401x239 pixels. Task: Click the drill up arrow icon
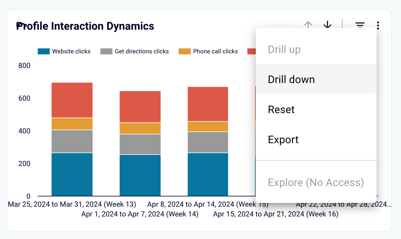pos(308,24)
